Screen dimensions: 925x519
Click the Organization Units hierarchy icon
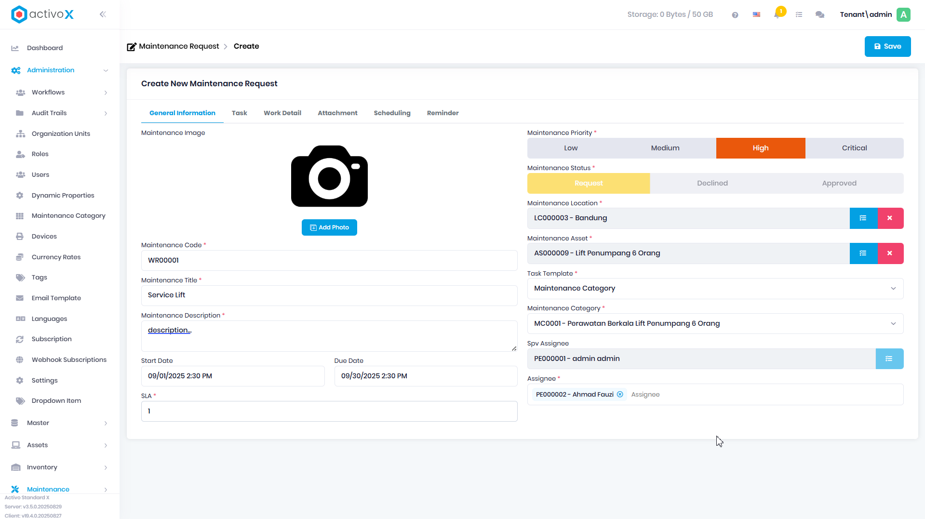coord(20,134)
